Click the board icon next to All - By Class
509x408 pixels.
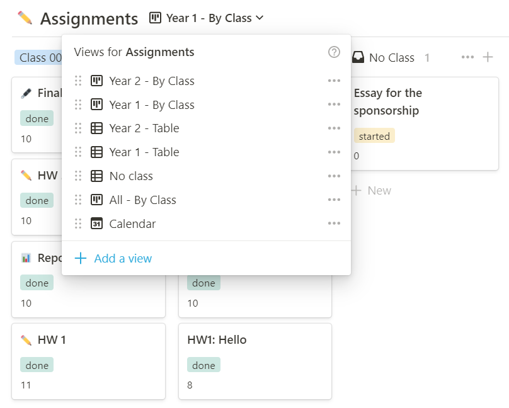pyautogui.click(x=96, y=200)
